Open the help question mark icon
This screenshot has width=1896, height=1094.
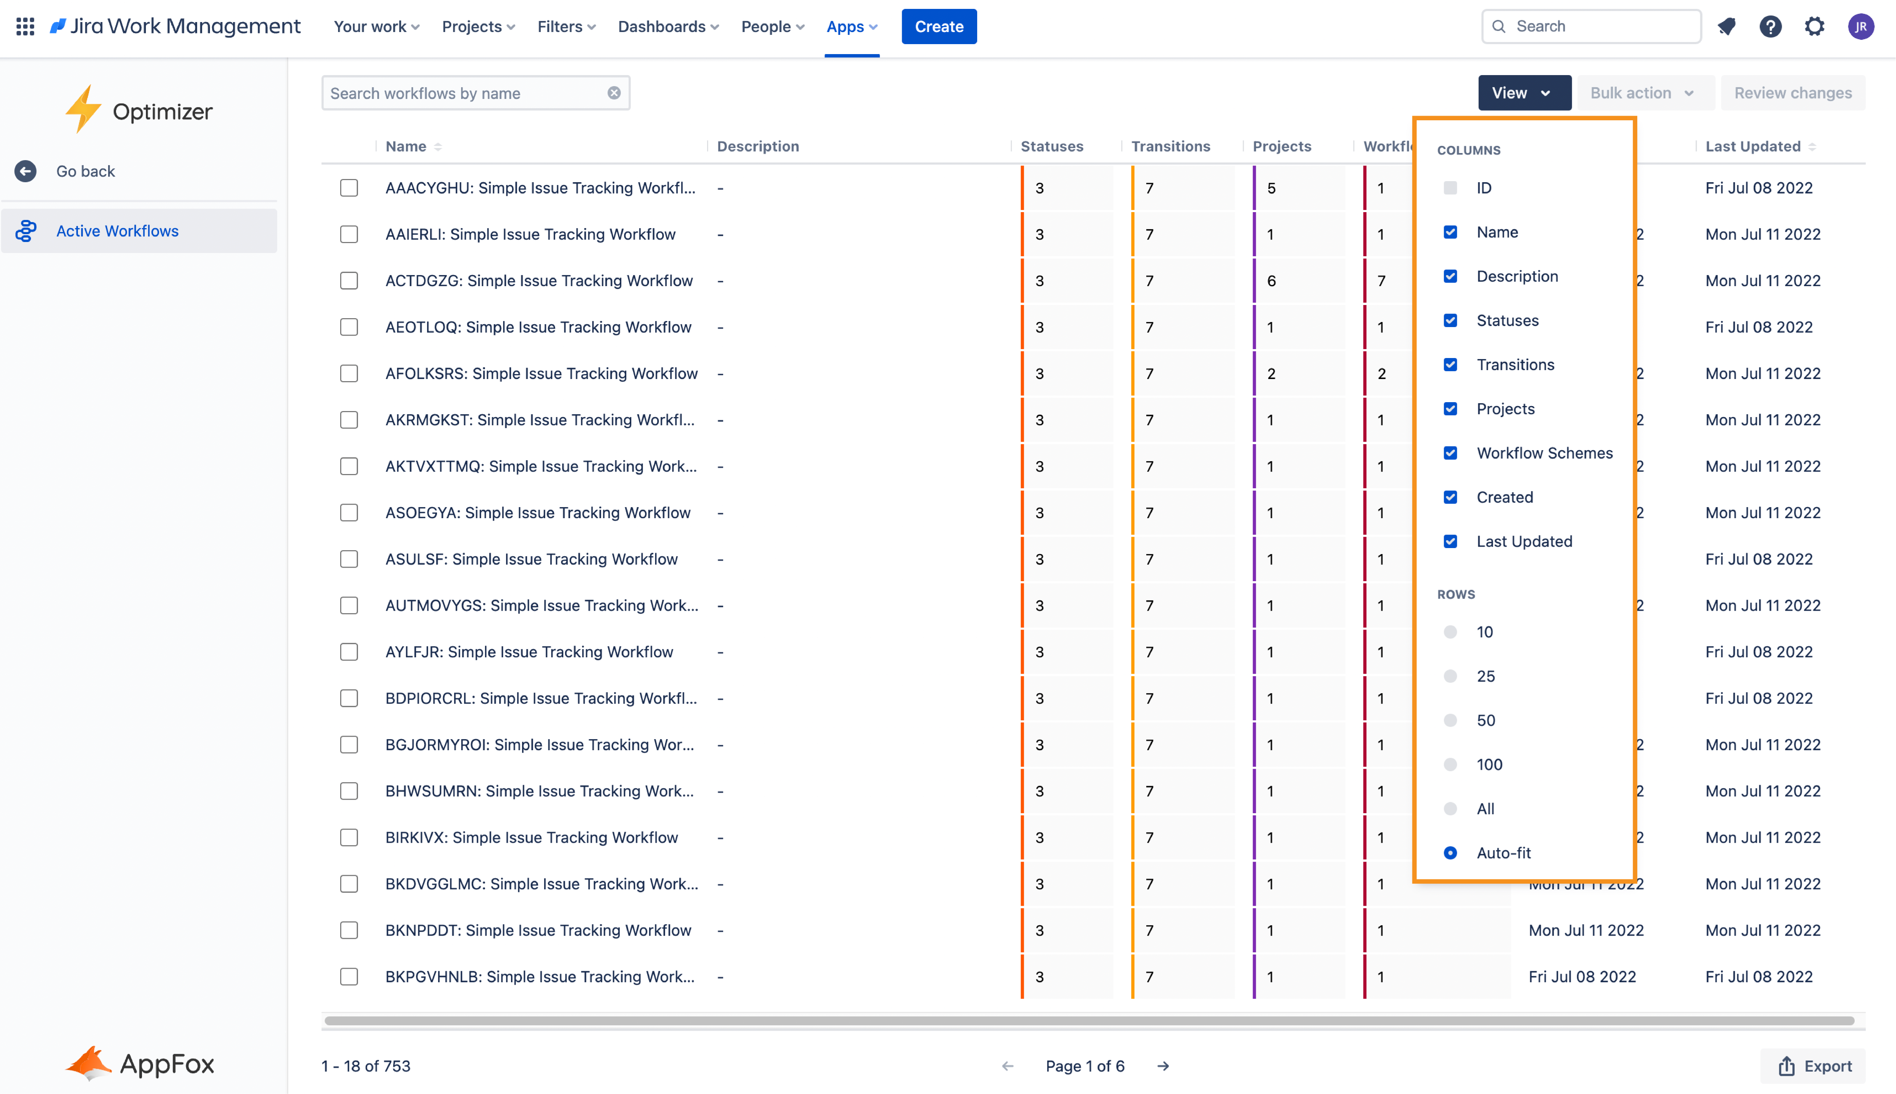tap(1770, 26)
